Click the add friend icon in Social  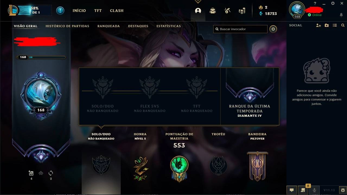tap(319, 25)
